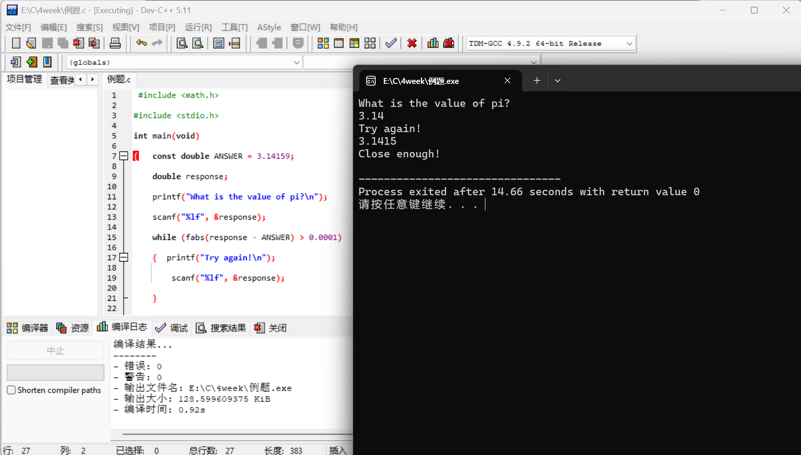Click the green plus insert icon
The width and height of the screenshot is (801, 455).
click(32, 62)
